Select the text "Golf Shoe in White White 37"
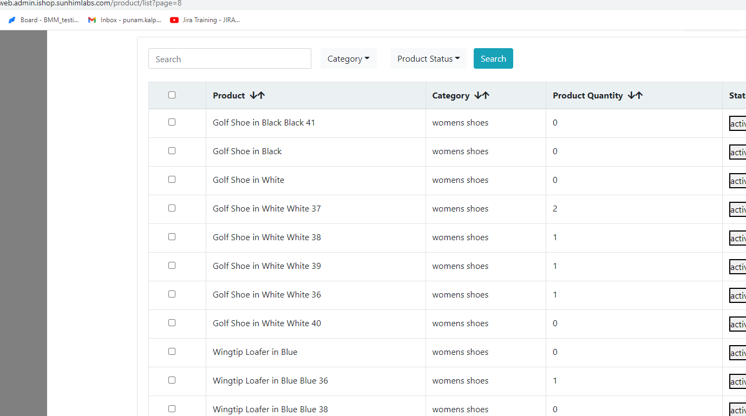 [x=267, y=209]
